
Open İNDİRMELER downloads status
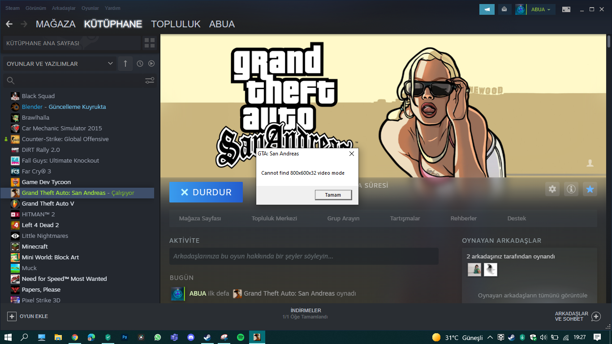tap(306, 314)
